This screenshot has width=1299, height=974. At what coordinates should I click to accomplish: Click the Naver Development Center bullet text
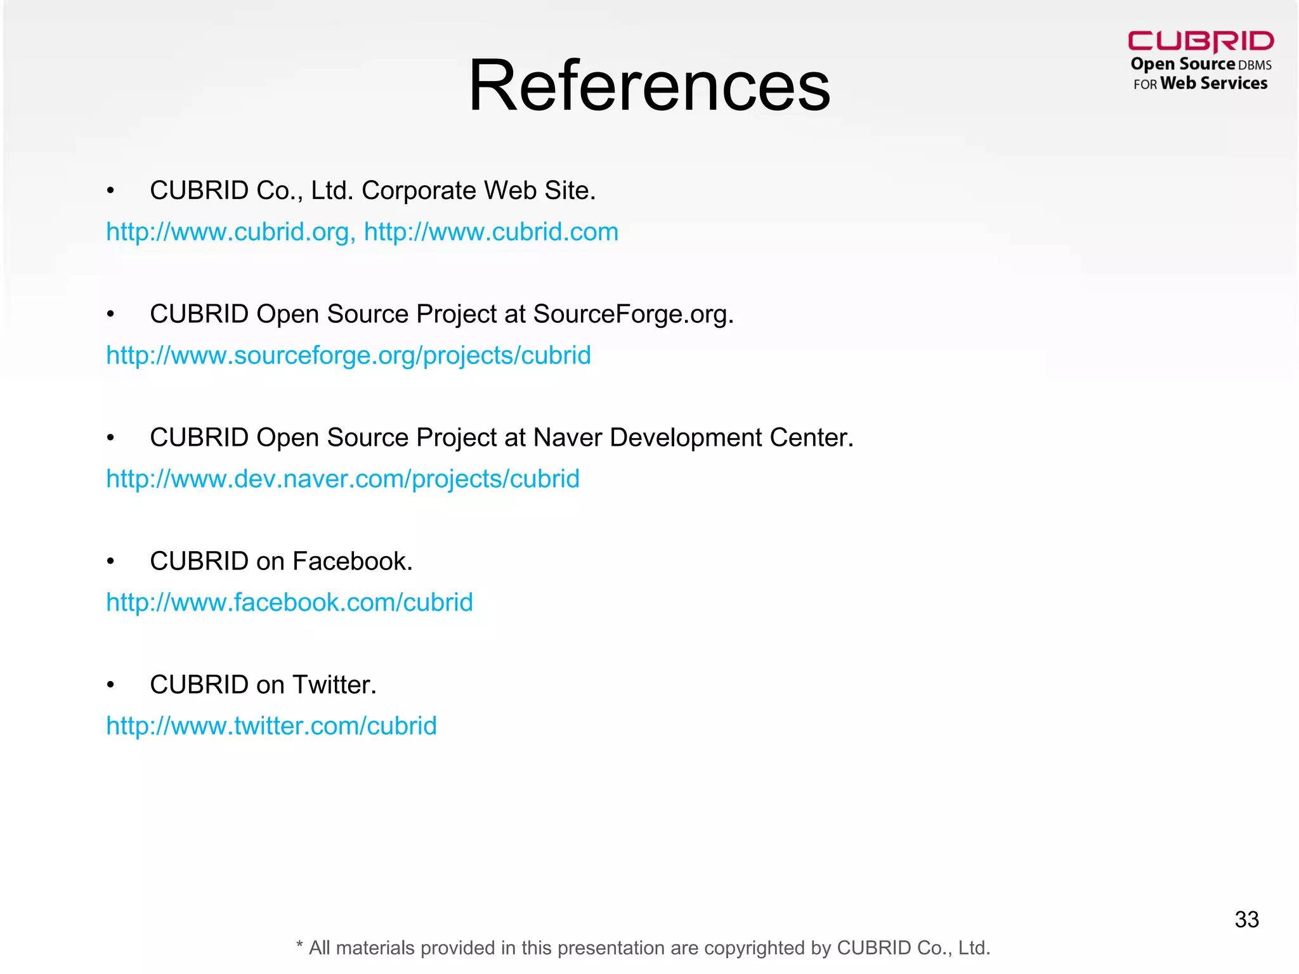point(502,438)
